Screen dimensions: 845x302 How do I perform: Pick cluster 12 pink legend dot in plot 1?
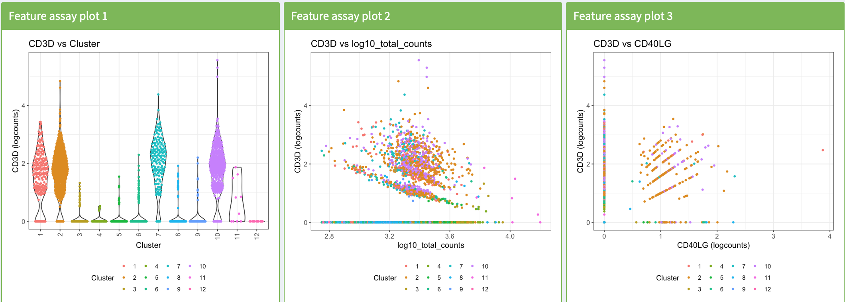click(x=190, y=289)
